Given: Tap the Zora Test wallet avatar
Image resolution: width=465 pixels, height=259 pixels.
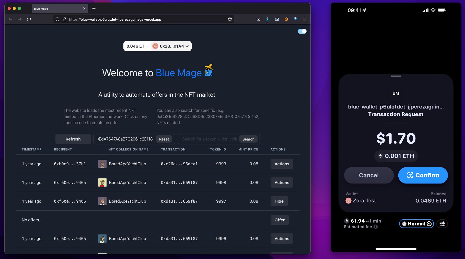Looking at the screenshot, I should click(x=348, y=201).
